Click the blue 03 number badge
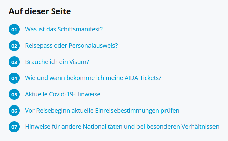 (14, 62)
